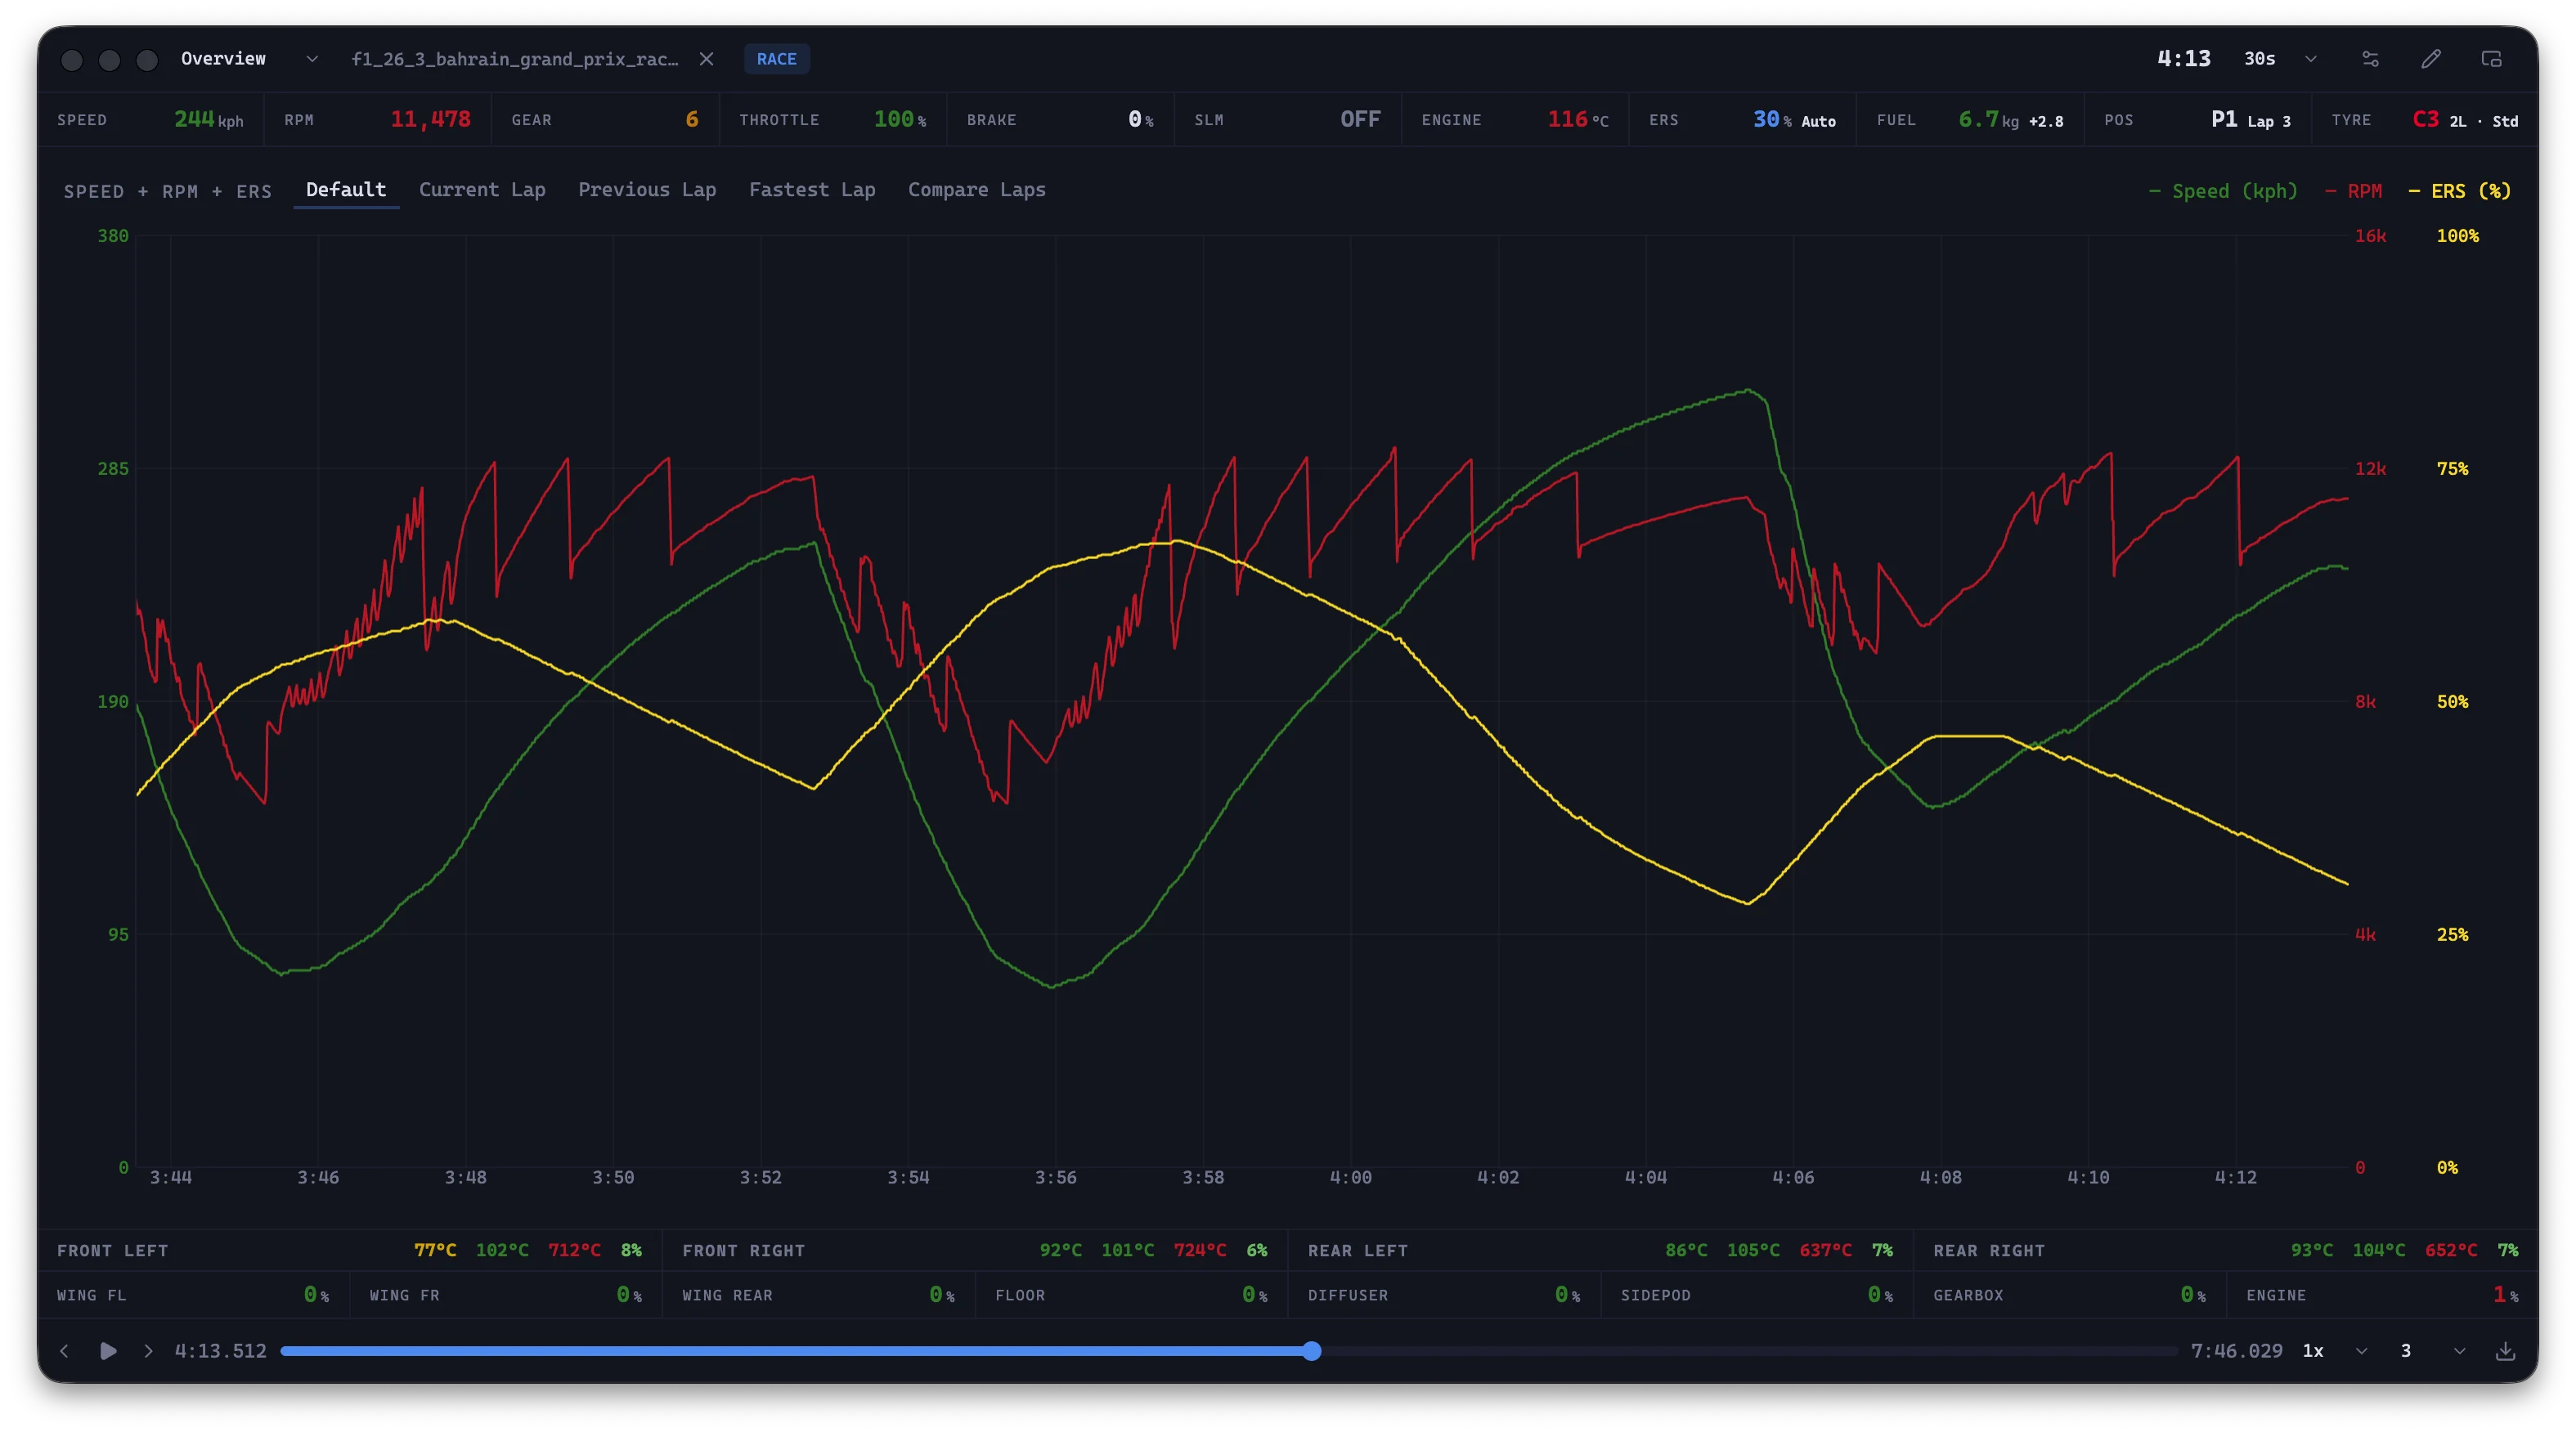The height and width of the screenshot is (1432, 2576).
Task: Click the Overview view title
Action: coord(223,59)
